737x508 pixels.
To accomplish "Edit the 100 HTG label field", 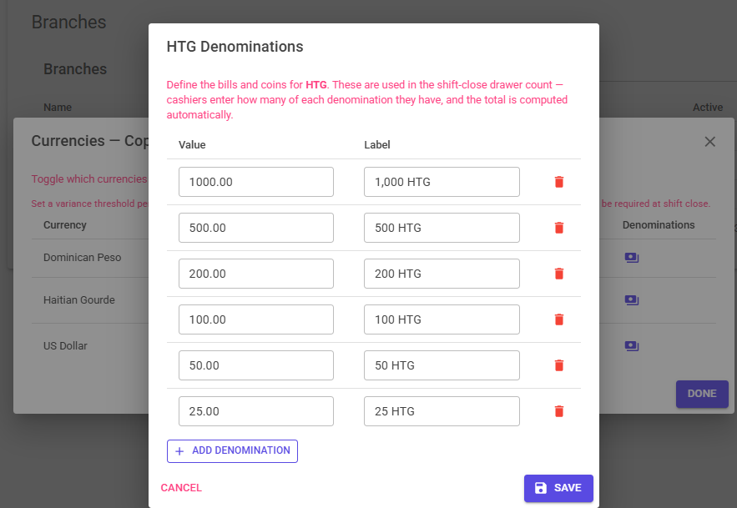I will click(x=442, y=319).
